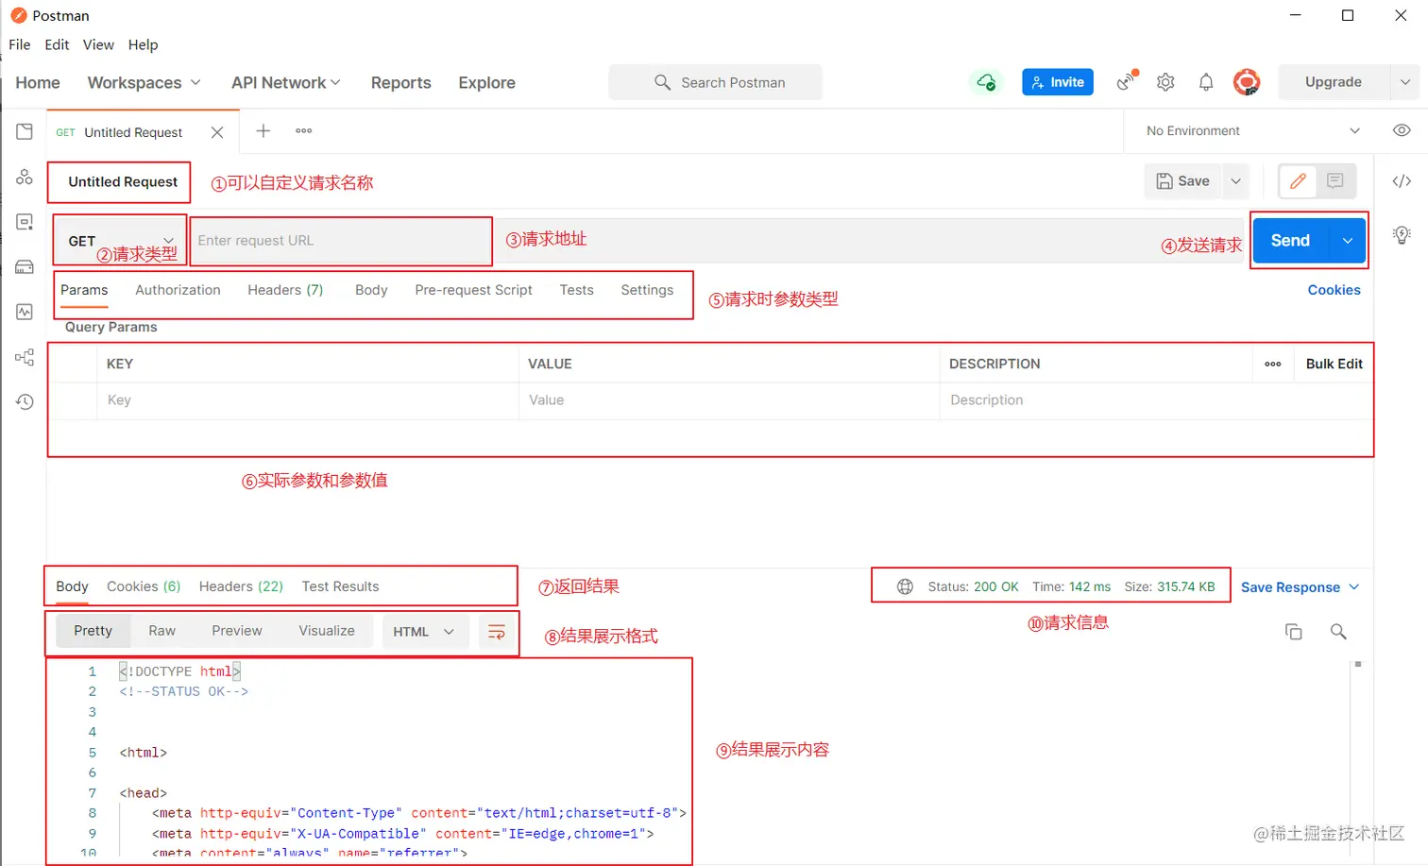Open the response Headers (22) tab

tap(241, 586)
